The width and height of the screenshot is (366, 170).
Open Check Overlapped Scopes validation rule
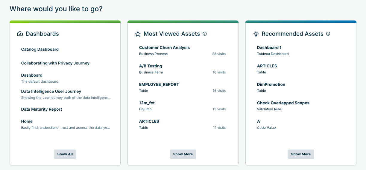[x=283, y=103]
